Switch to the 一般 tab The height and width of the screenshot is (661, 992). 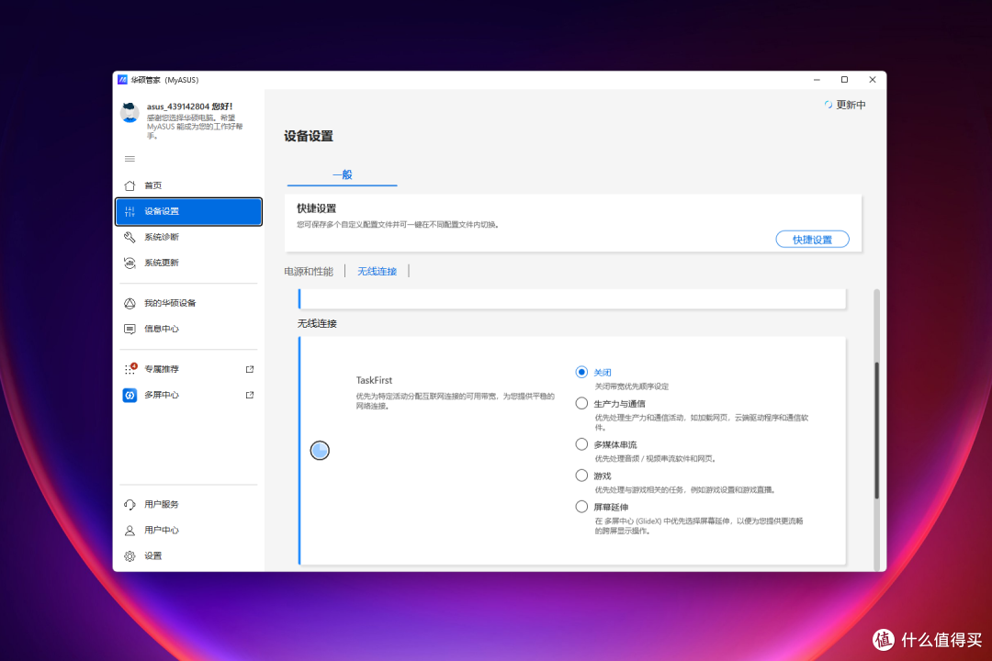pos(343,174)
